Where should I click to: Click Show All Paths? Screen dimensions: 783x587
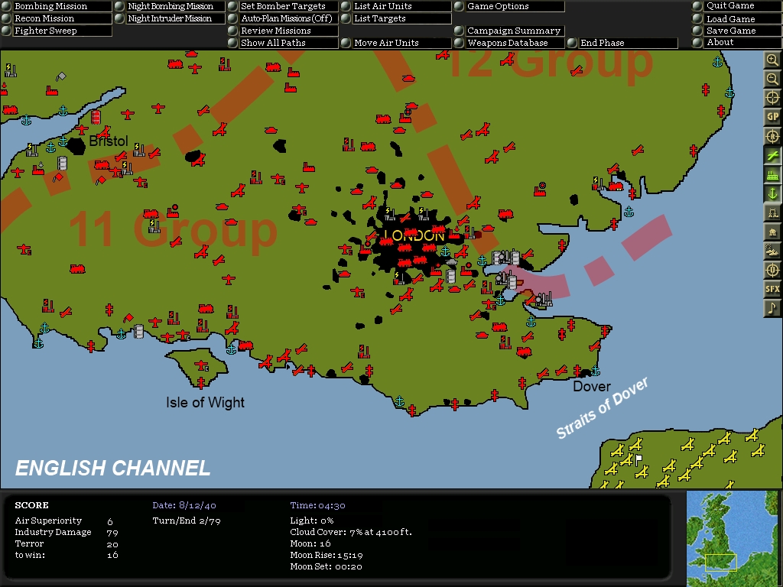coord(283,43)
